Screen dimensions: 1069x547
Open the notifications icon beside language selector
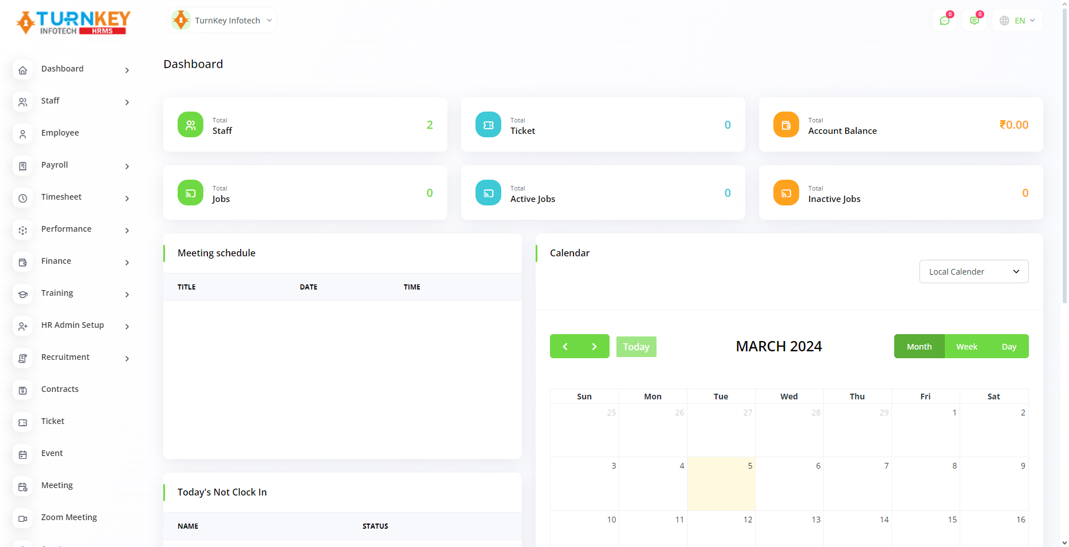coord(974,21)
